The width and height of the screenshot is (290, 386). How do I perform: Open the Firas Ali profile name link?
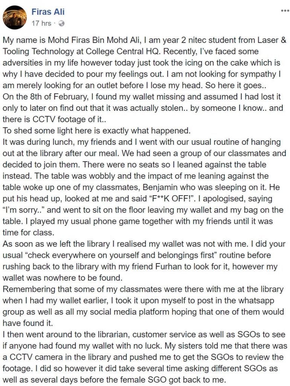48,12
